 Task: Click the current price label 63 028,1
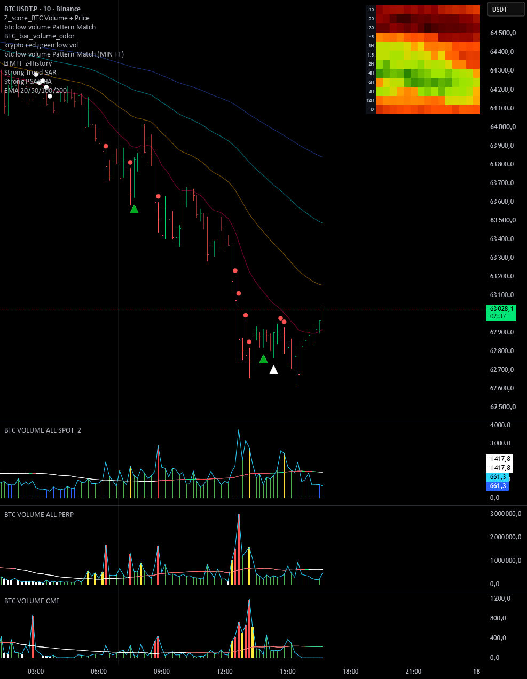(501, 309)
